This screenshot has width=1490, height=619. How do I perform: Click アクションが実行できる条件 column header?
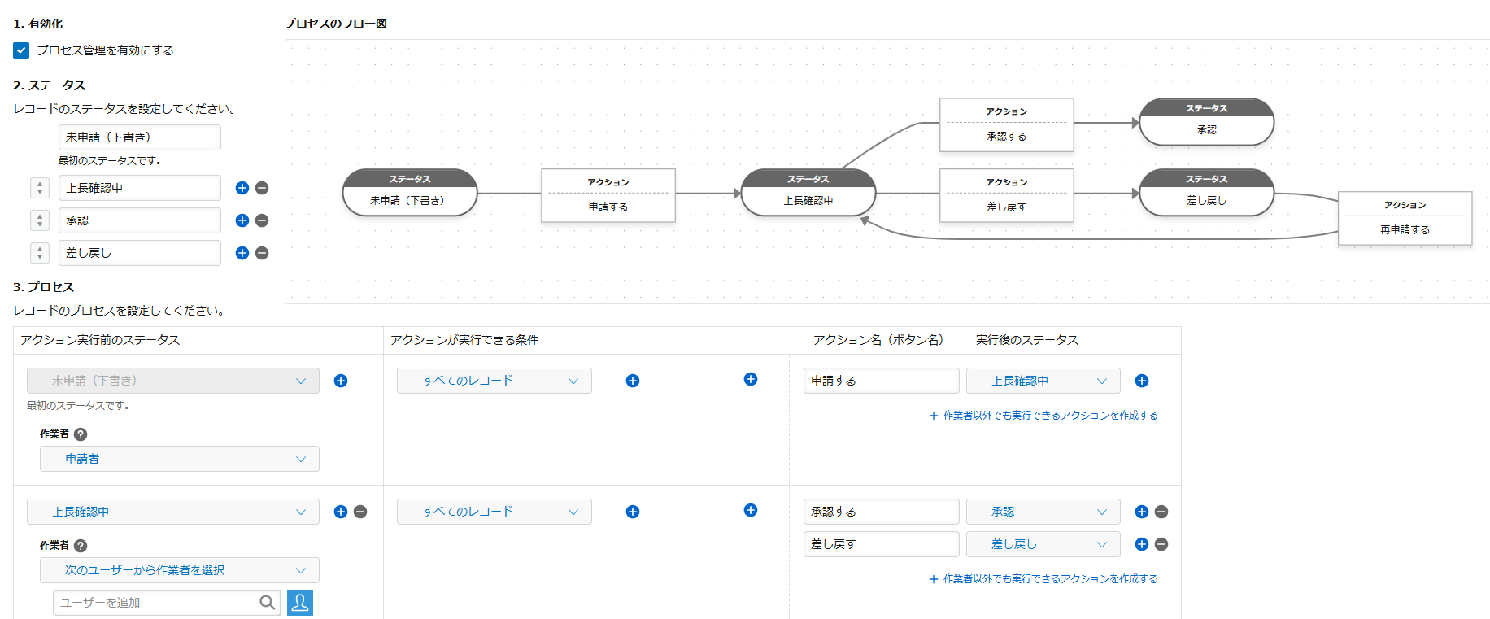(x=464, y=340)
